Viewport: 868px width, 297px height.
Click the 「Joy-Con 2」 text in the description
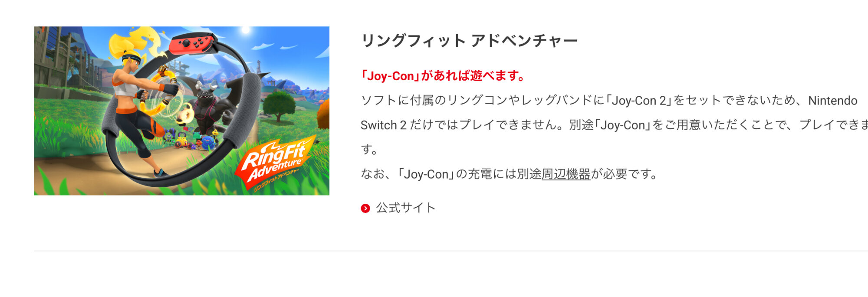point(639,101)
